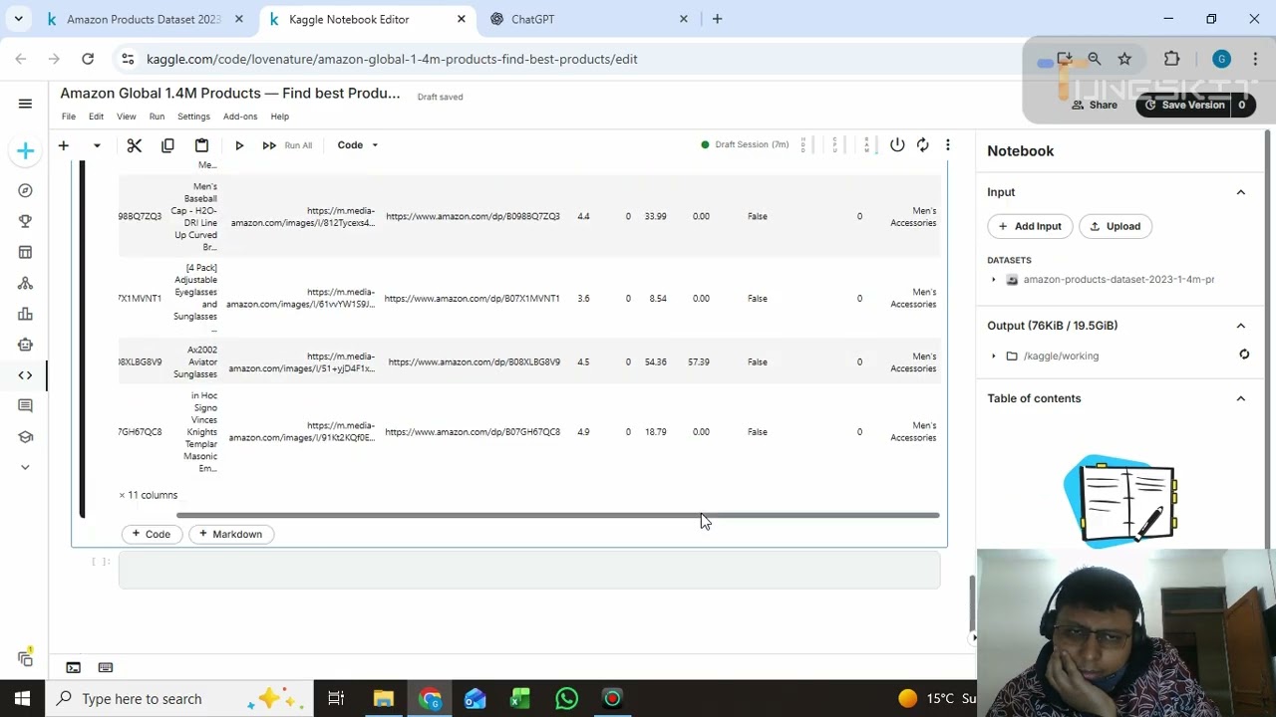The height and width of the screenshot is (717, 1276).
Task: Add a cell with the plus toolbar icon
Action: [x=63, y=145]
